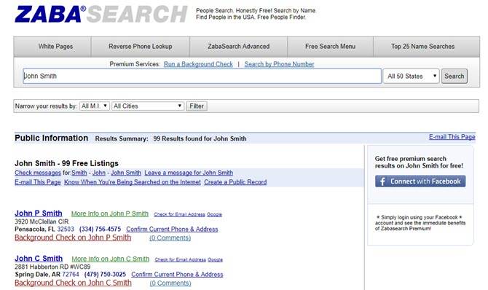Screen dimensions: 488x290
Task: Click More Info on John C Smith
Action: 111,259
